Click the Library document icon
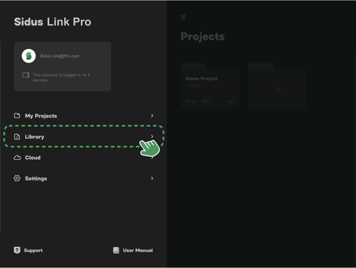 17,136
